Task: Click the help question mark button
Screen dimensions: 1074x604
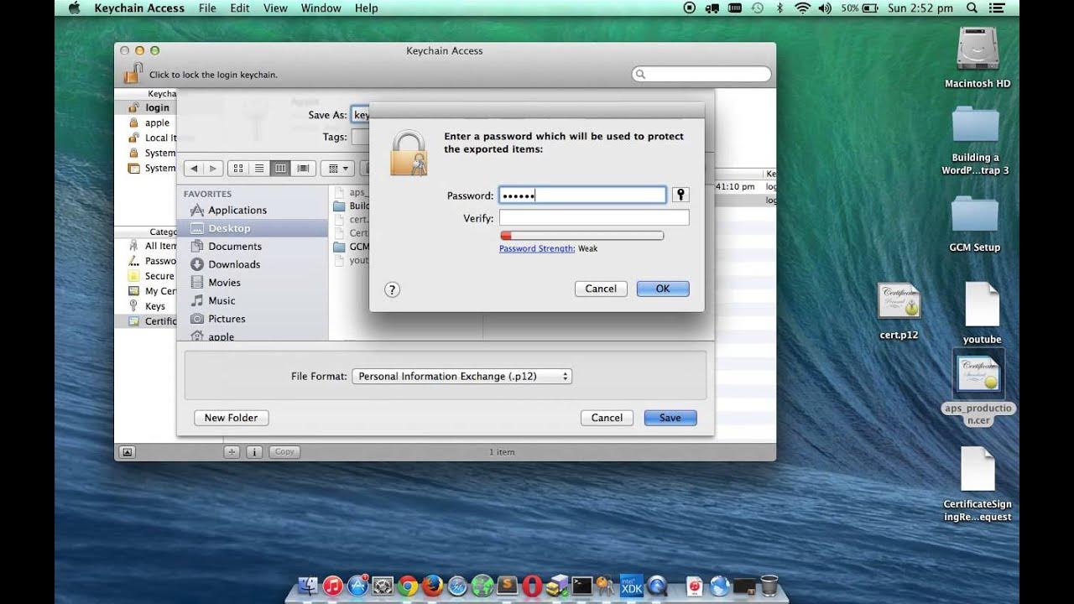Action: [392, 289]
